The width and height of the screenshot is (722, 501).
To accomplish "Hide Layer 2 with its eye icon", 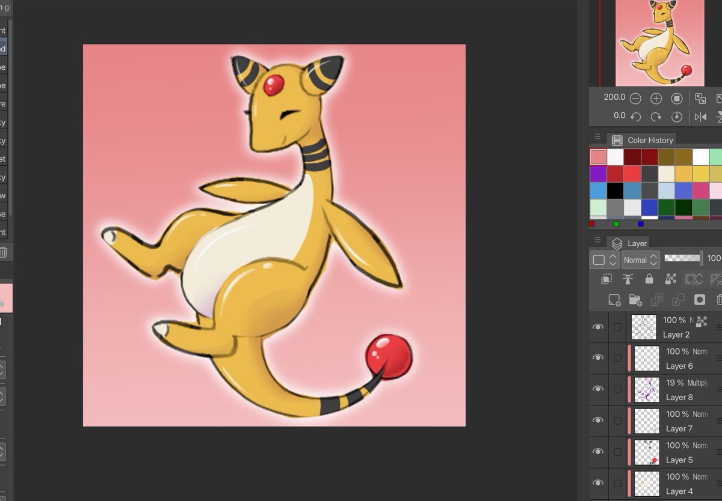I will point(598,327).
